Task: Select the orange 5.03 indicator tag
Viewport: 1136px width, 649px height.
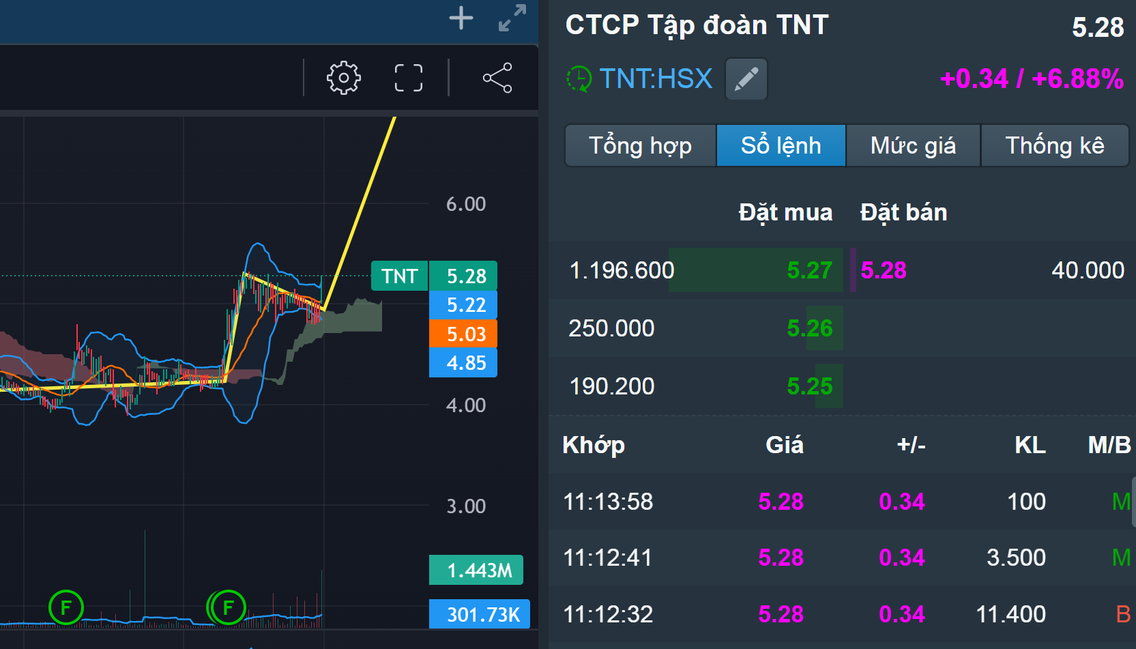Action: [463, 334]
